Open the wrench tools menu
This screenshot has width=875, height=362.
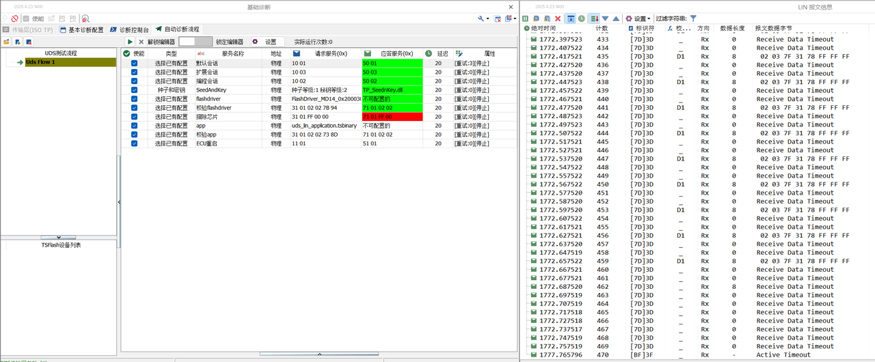[x=483, y=18]
